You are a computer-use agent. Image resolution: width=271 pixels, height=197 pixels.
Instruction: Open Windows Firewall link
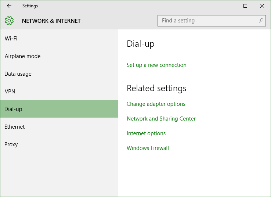point(148,148)
